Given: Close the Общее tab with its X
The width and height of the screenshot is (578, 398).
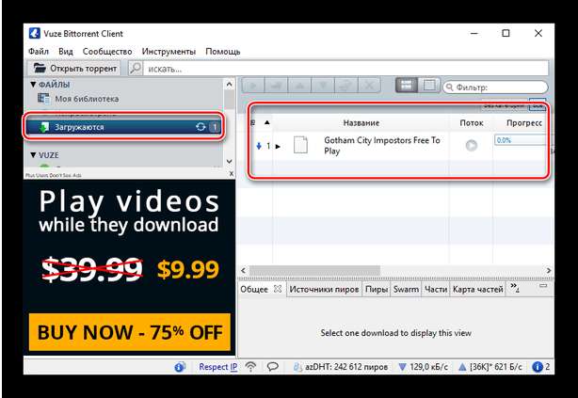Looking at the screenshot, I should [278, 290].
